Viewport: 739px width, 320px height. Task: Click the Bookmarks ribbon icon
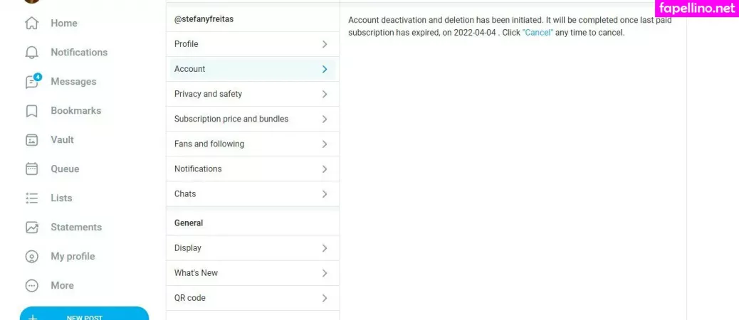tap(31, 111)
